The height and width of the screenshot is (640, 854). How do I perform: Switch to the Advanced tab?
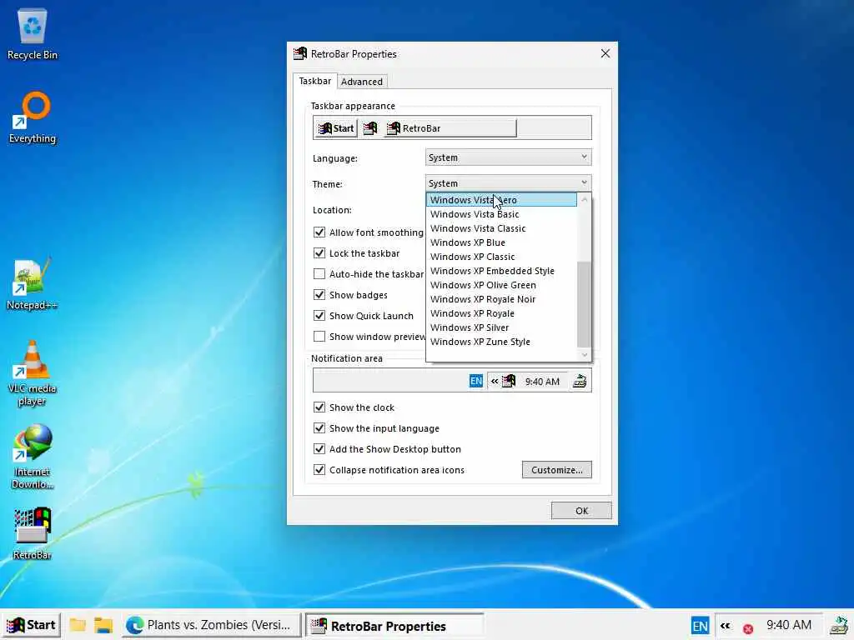(362, 82)
